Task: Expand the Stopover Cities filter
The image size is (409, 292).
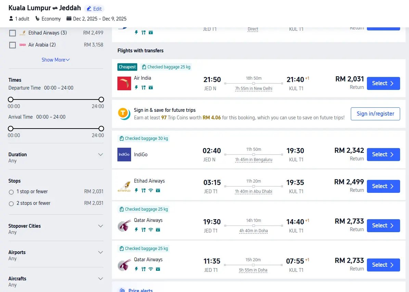Action: [x=101, y=226]
